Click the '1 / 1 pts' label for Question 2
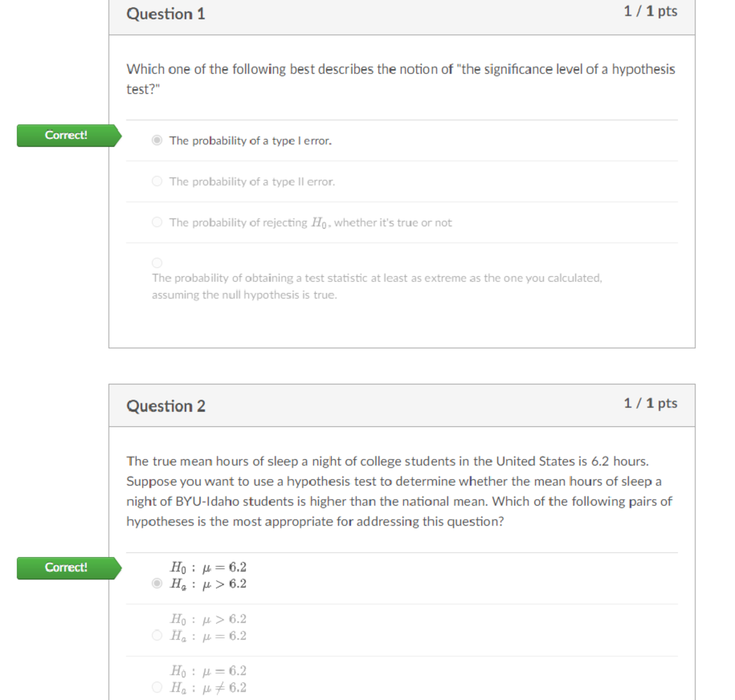 (650, 403)
